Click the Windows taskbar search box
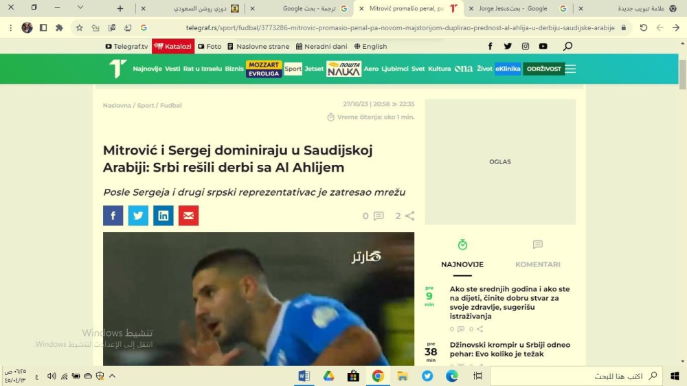687x386 pixels. (x=577, y=376)
